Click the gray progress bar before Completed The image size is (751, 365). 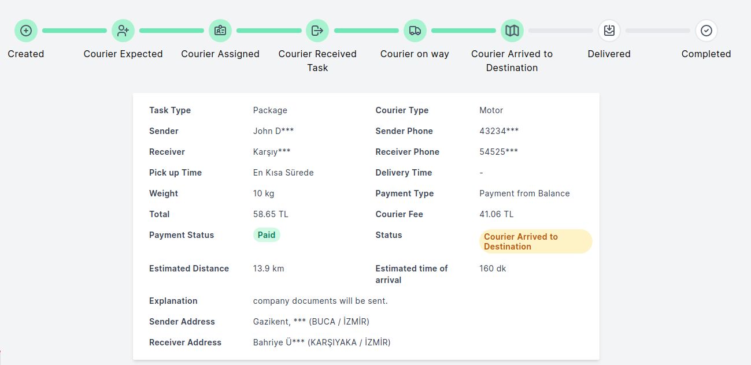pos(657,31)
